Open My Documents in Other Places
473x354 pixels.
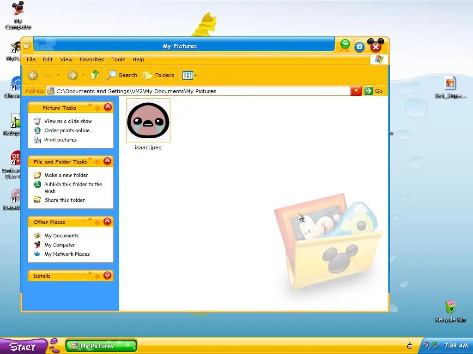tap(61, 236)
